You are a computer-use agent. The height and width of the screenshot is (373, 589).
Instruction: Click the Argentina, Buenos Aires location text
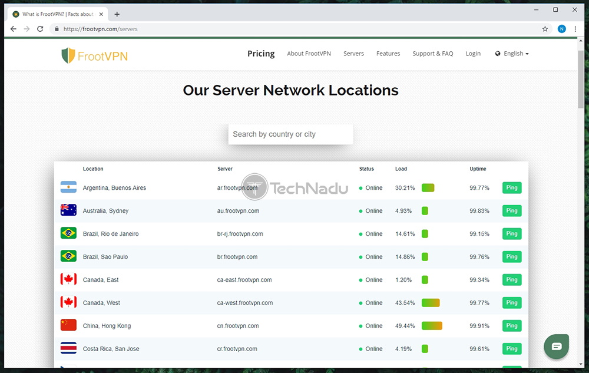(114, 188)
